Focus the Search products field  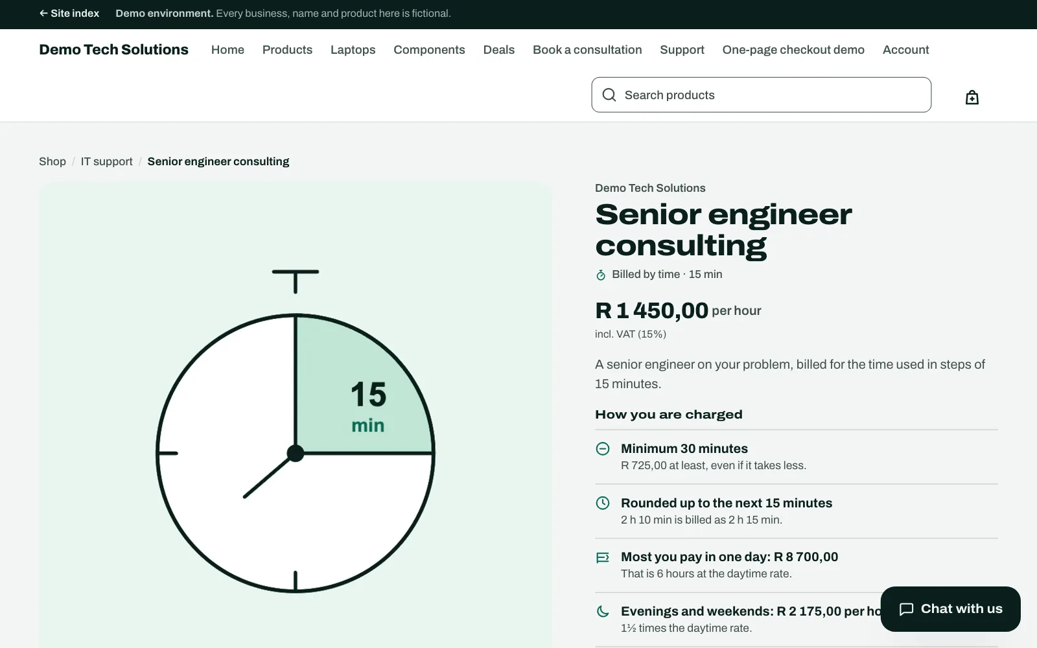[x=762, y=95]
